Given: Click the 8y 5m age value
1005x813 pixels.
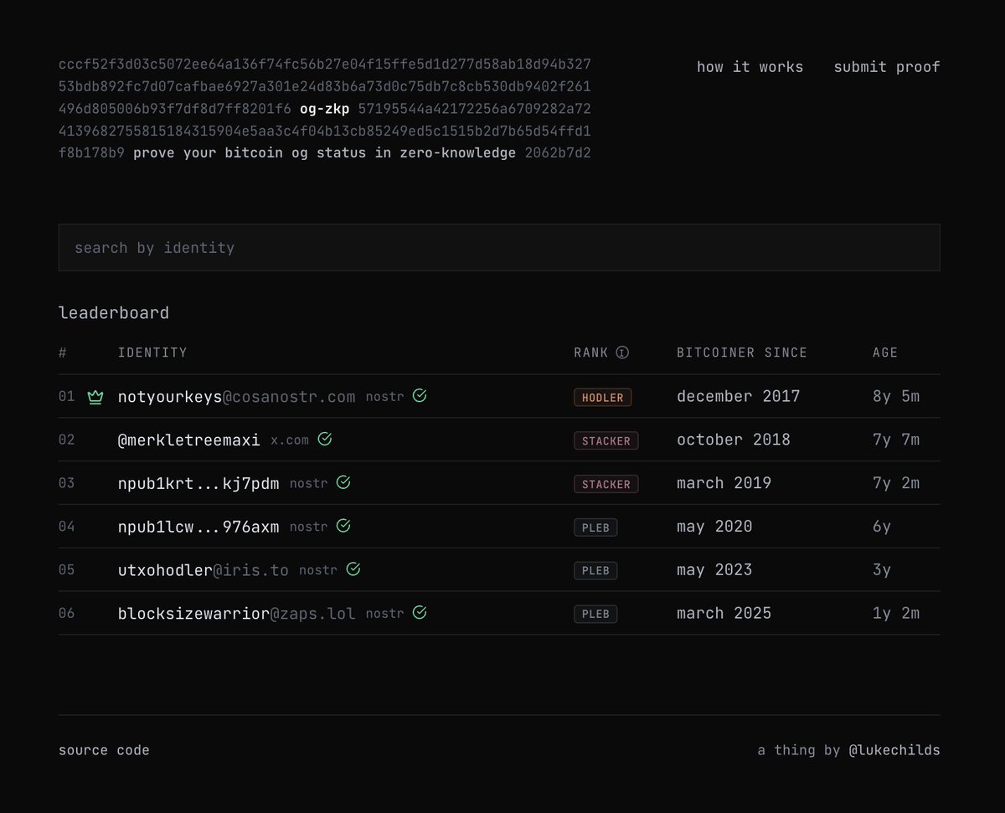Looking at the screenshot, I should point(896,396).
